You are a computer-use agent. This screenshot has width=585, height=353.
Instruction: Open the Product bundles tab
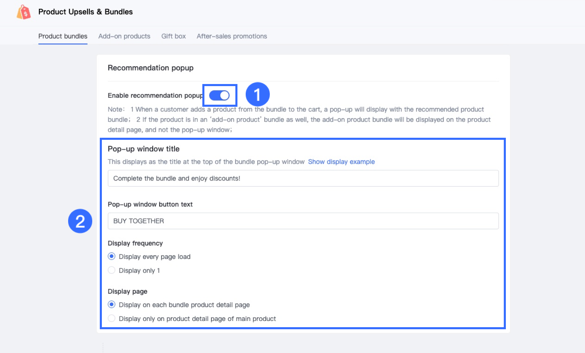(63, 36)
